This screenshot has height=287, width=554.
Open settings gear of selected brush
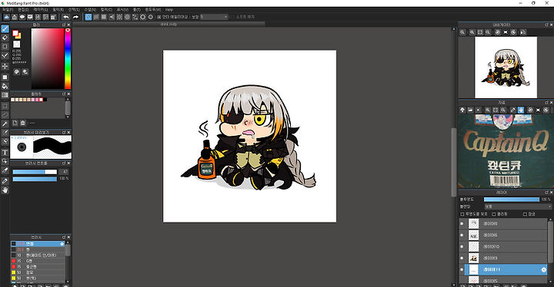62,243
